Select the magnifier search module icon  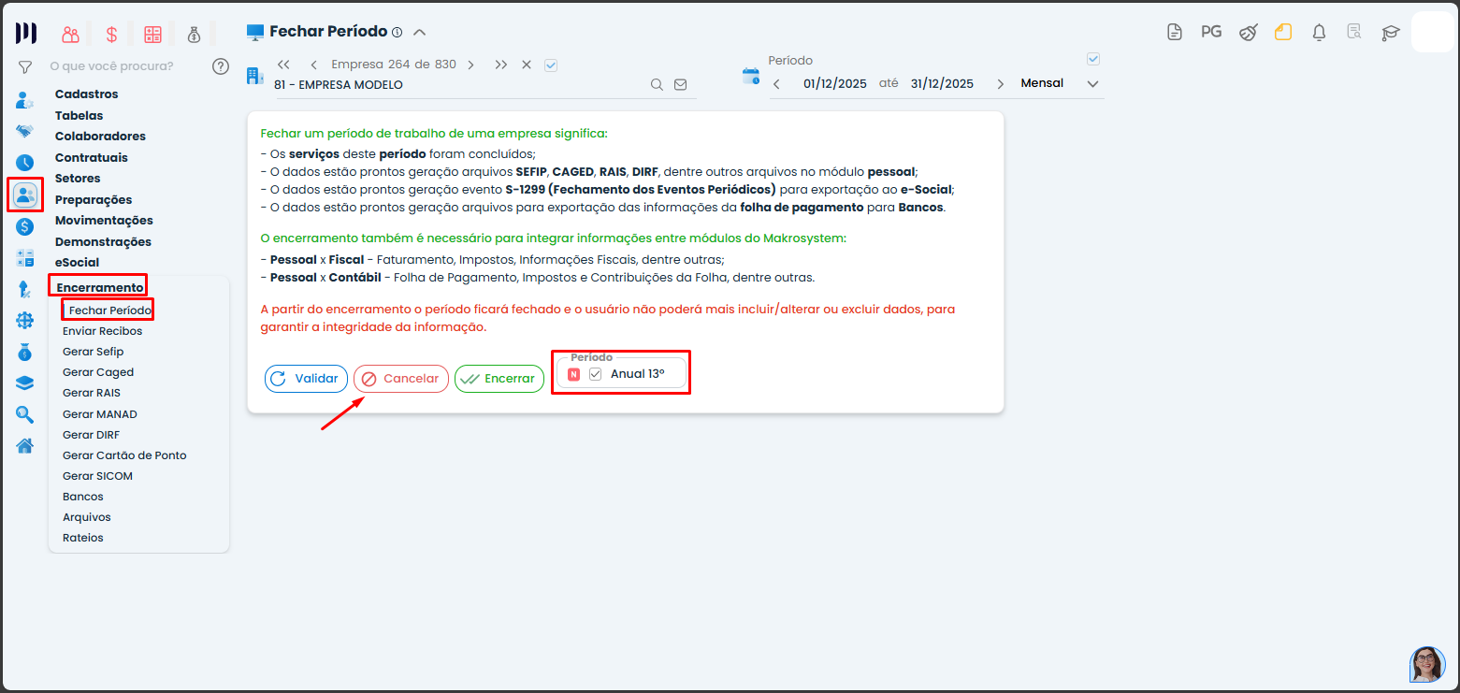pos(25,414)
